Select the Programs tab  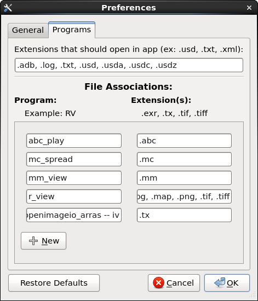72,30
